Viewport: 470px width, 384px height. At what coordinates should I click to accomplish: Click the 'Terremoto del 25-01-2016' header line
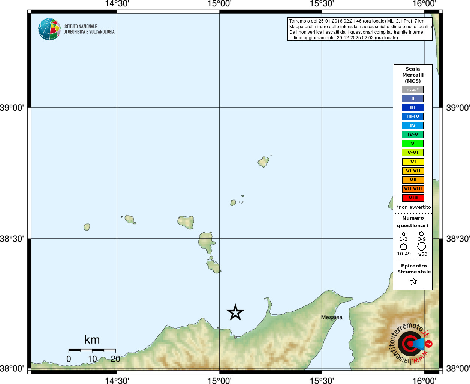357,21
